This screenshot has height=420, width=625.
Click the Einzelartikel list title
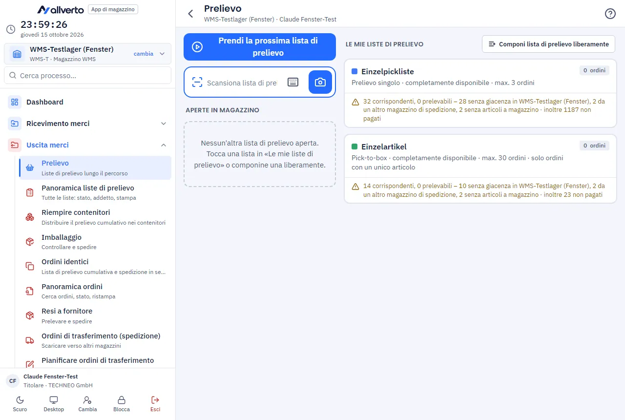(x=384, y=147)
